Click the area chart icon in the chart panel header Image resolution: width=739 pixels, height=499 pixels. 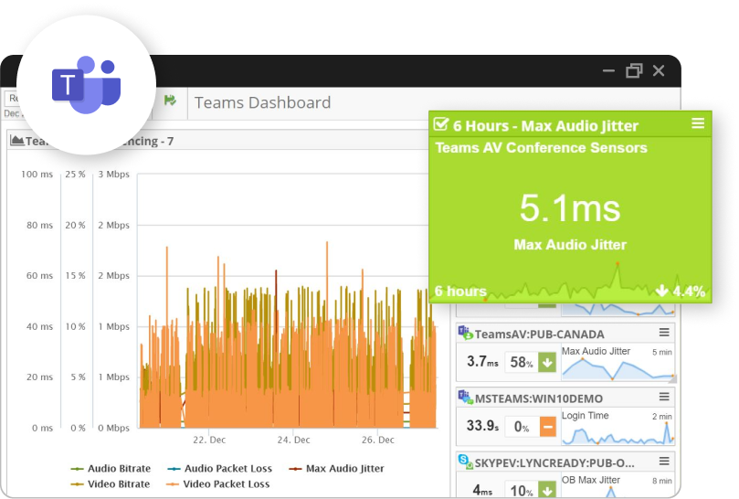click(17, 140)
